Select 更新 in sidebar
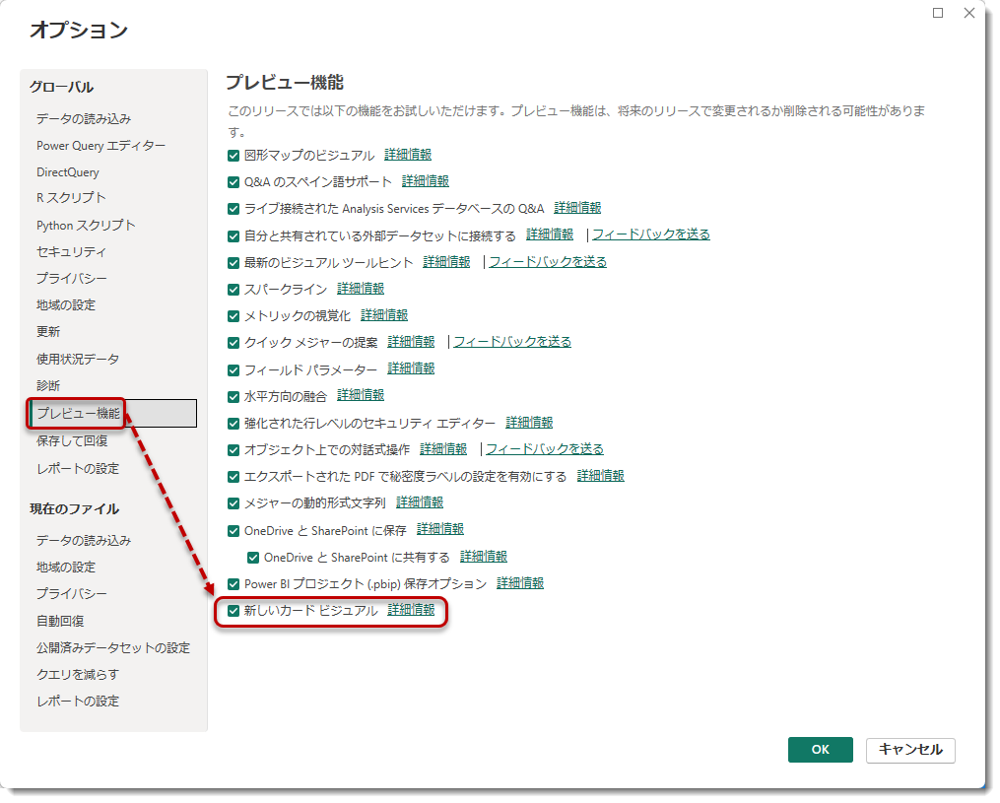The image size is (1000, 803). point(48,332)
